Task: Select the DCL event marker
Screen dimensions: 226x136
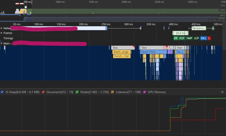Action: (x=204, y=38)
